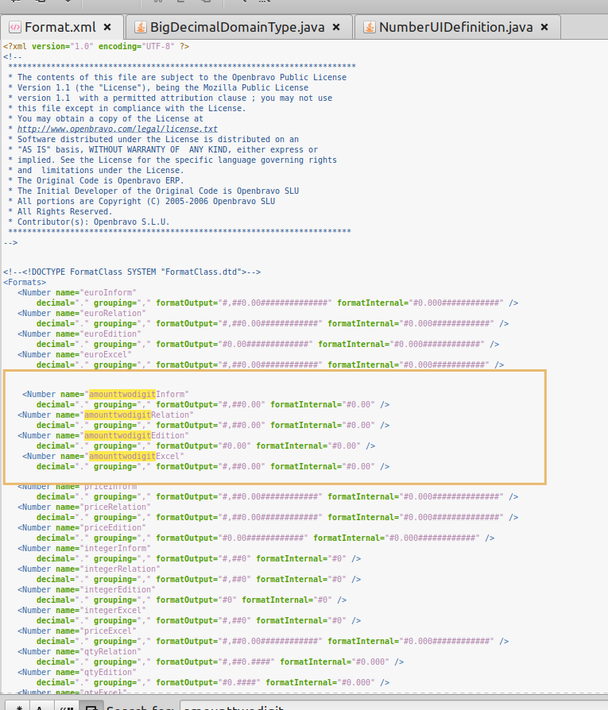Click the Java icon on NumberUIDefinition.java tab
The image size is (608, 710).
click(x=369, y=27)
